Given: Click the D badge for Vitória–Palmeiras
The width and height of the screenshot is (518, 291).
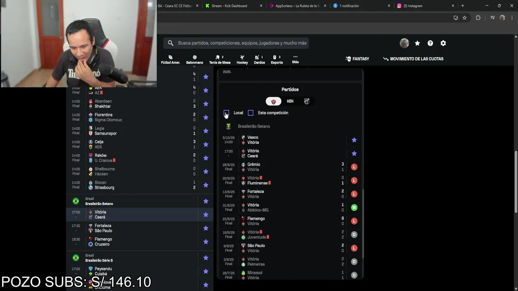Looking at the screenshot, I should (354, 262).
